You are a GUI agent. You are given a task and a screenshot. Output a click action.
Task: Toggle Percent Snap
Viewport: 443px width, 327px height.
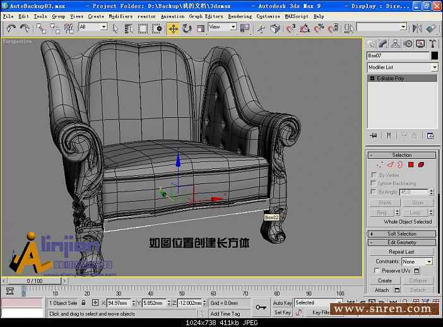click(x=319, y=28)
